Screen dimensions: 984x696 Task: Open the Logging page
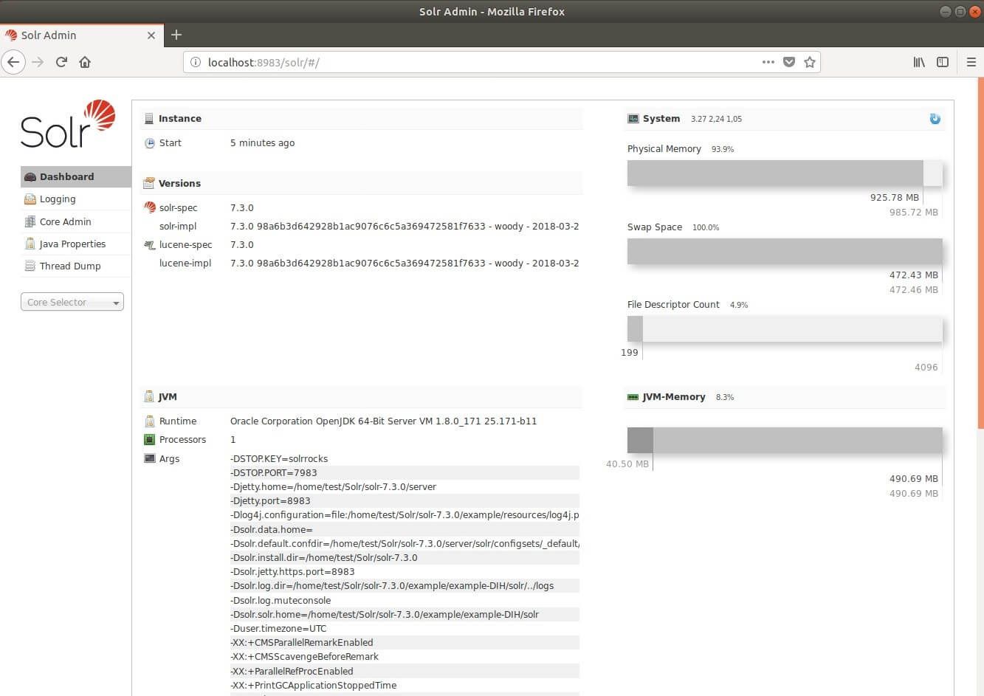tap(75, 199)
